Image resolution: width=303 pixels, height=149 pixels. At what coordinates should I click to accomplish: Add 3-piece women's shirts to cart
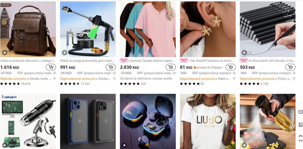pyautogui.click(x=171, y=67)
